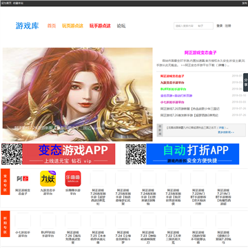Open the 论坛 navigation tab
The width and height of the screenshot is (248, 248).
tap(121, 26)
